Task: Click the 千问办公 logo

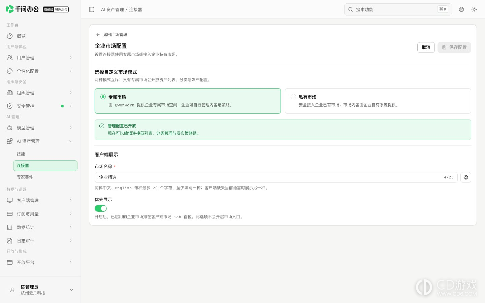Action: (22, 9)
